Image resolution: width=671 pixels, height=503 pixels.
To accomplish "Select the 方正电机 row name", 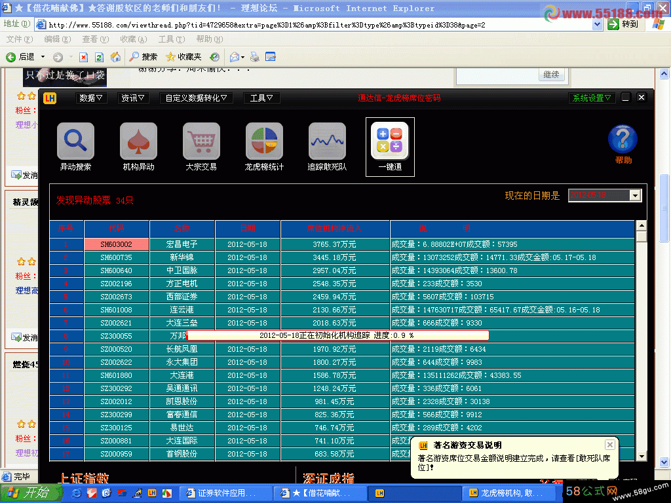I will pos(182,284).
